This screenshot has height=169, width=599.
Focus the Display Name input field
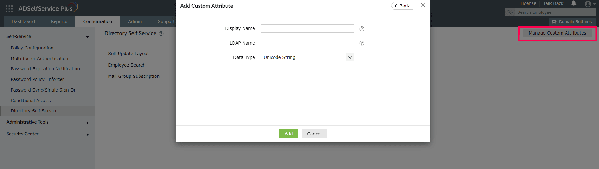click(307, 29)
